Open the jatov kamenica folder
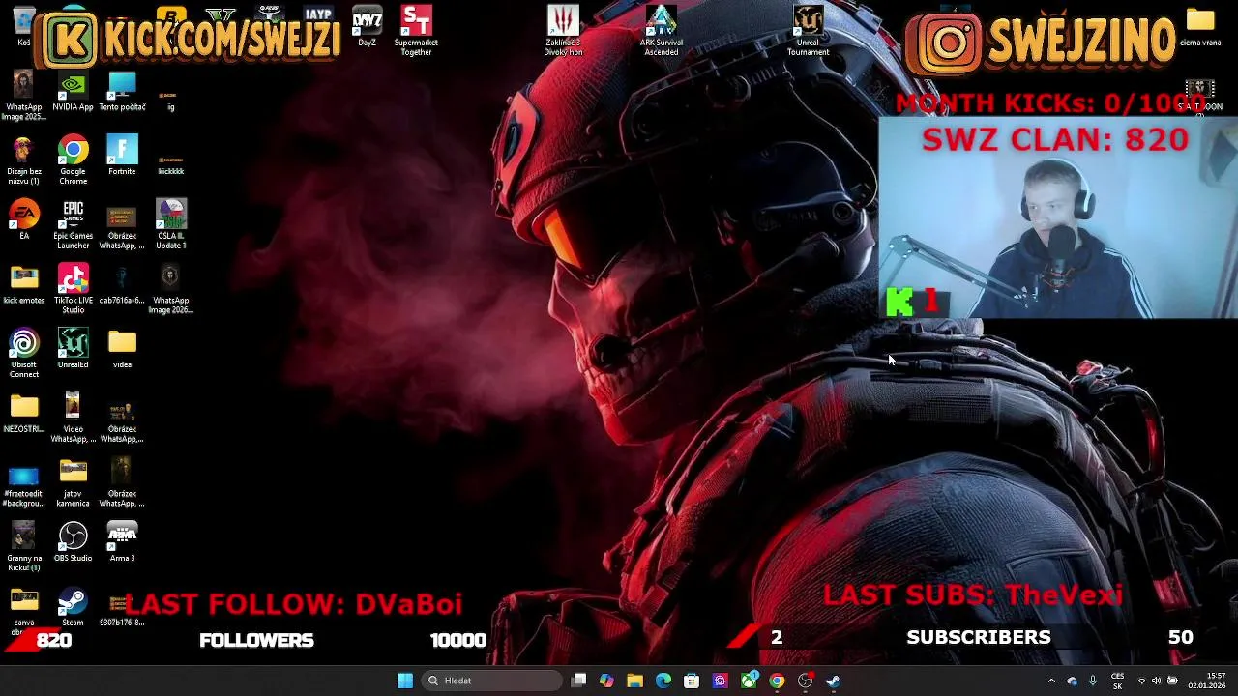 pyautogui.click(x=73, y=482)
